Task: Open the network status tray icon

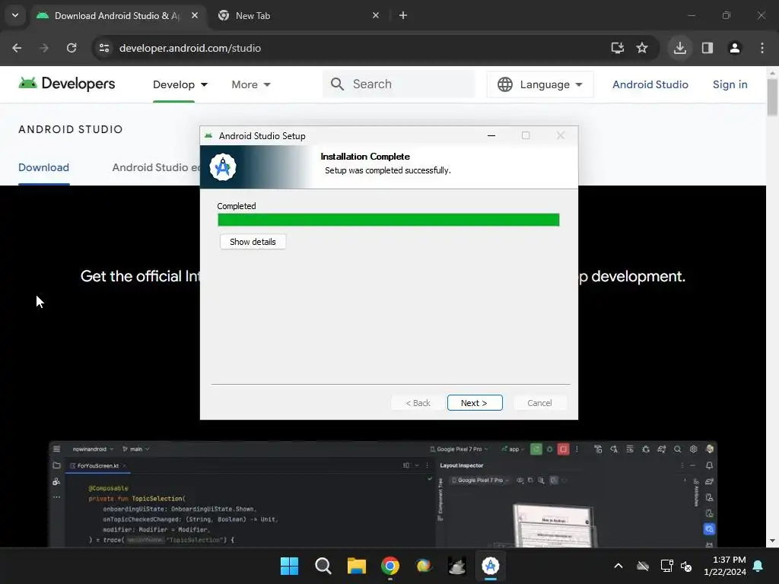Action: tap(666, 566)
